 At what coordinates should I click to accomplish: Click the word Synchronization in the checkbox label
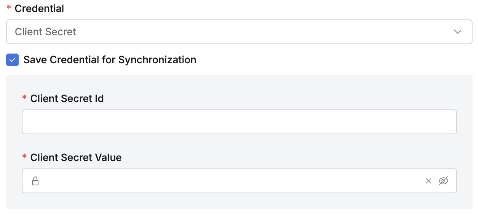pyautogui.click(x=157, y=60)
